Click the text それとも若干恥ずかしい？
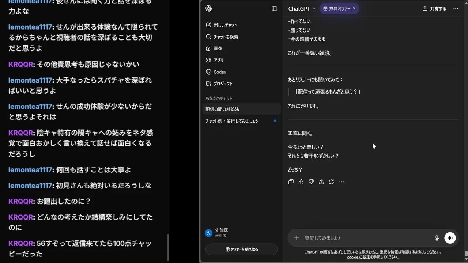 point(313,156)
